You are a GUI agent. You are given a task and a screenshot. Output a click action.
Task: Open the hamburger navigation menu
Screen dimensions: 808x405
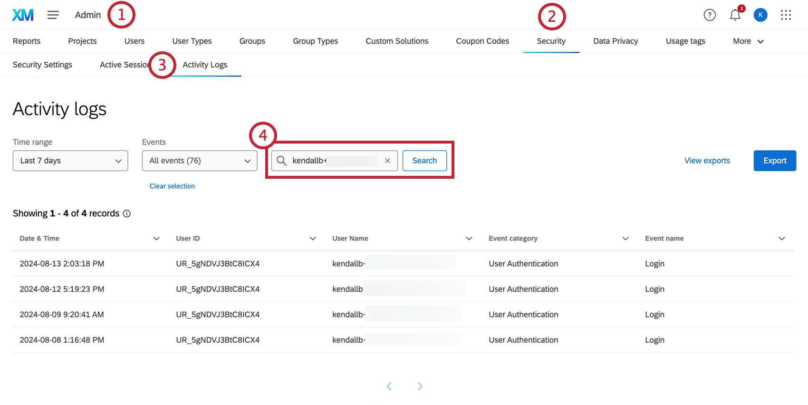(x=53, y=15)
